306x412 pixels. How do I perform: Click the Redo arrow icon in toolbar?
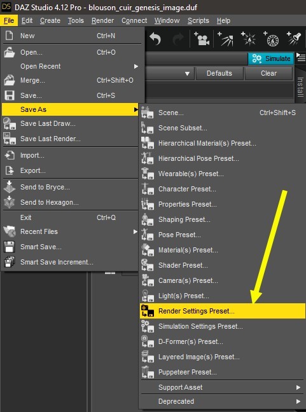[178, 39]
